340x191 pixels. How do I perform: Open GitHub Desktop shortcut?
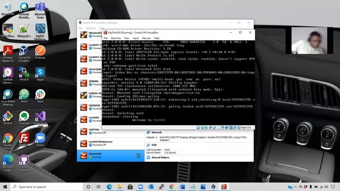pyautogui.click(x=24, y=163)
